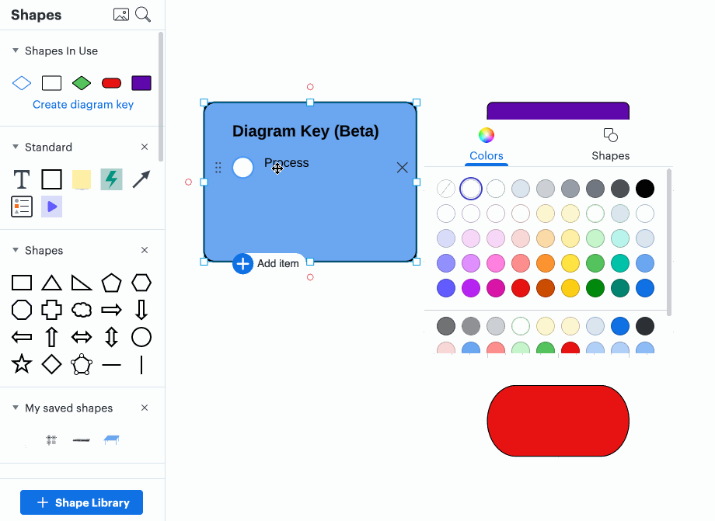
Task: Choose the pentagon shape
Action: [x=111, y=282]
